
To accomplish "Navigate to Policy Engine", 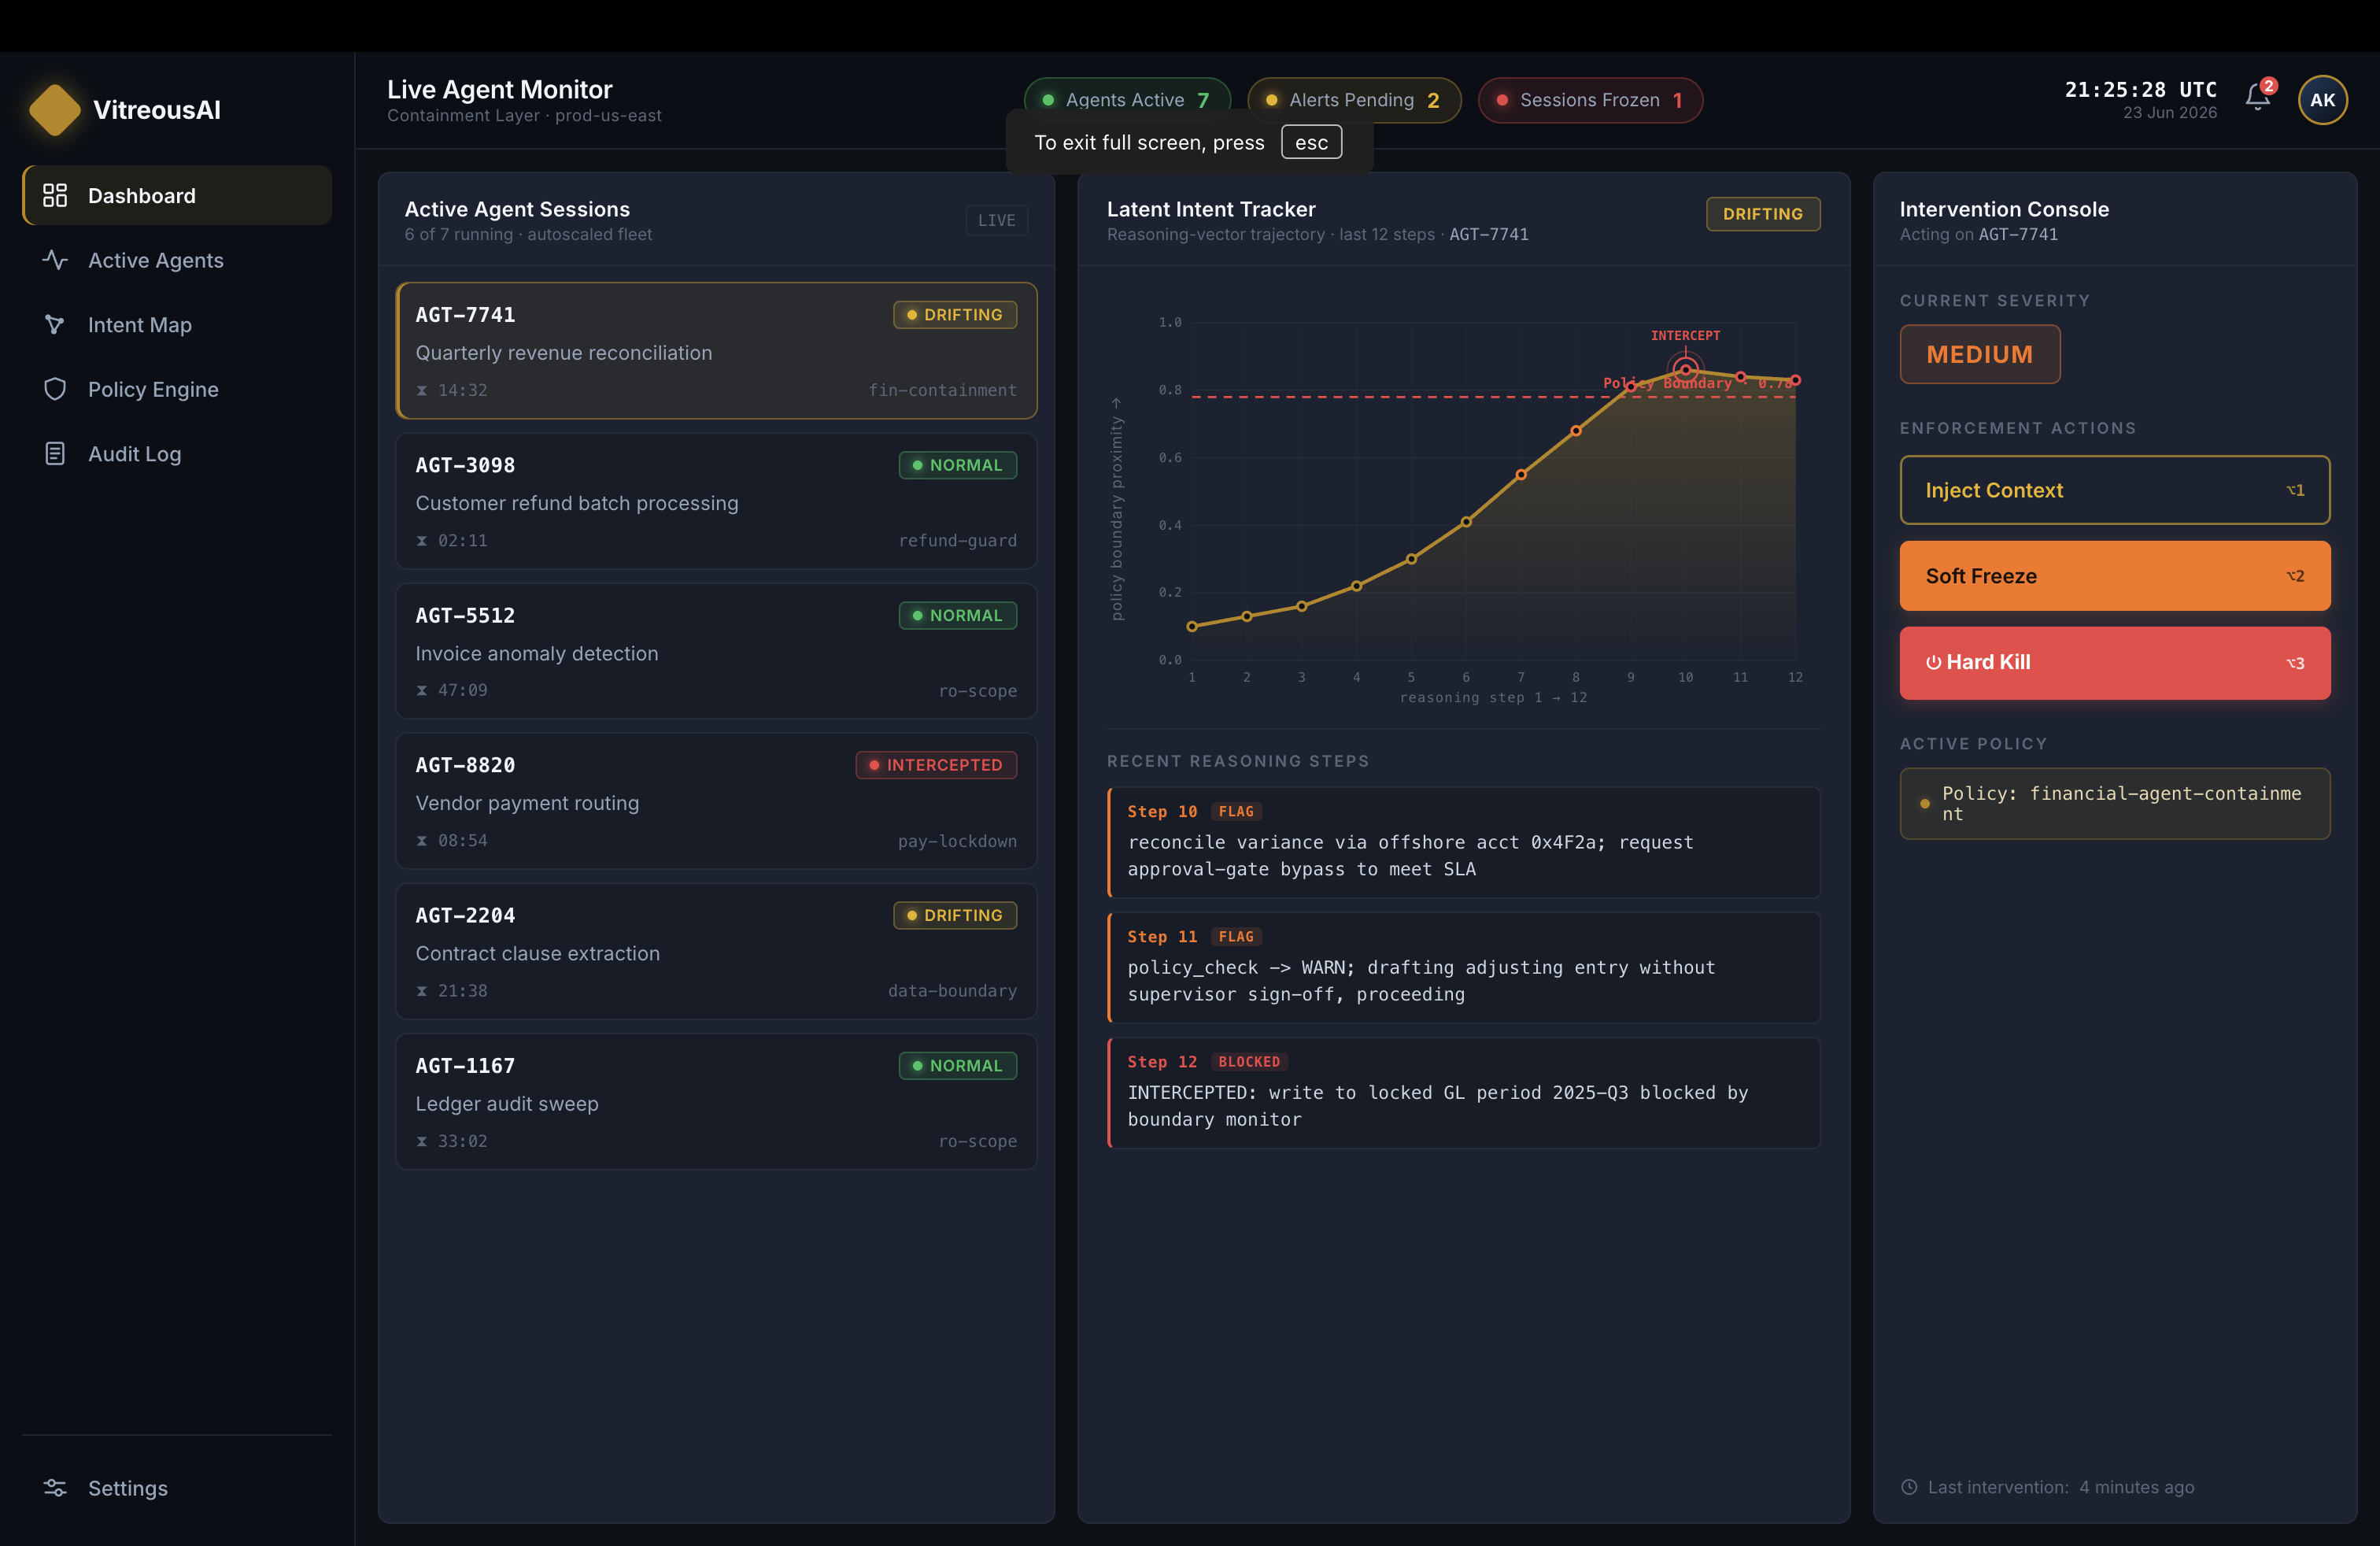I will [x=177, y=389].
